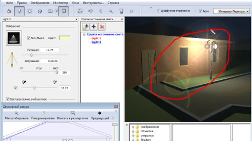
Task: Click the Панорамировать pan button
Action: click(x=43, y=116)
